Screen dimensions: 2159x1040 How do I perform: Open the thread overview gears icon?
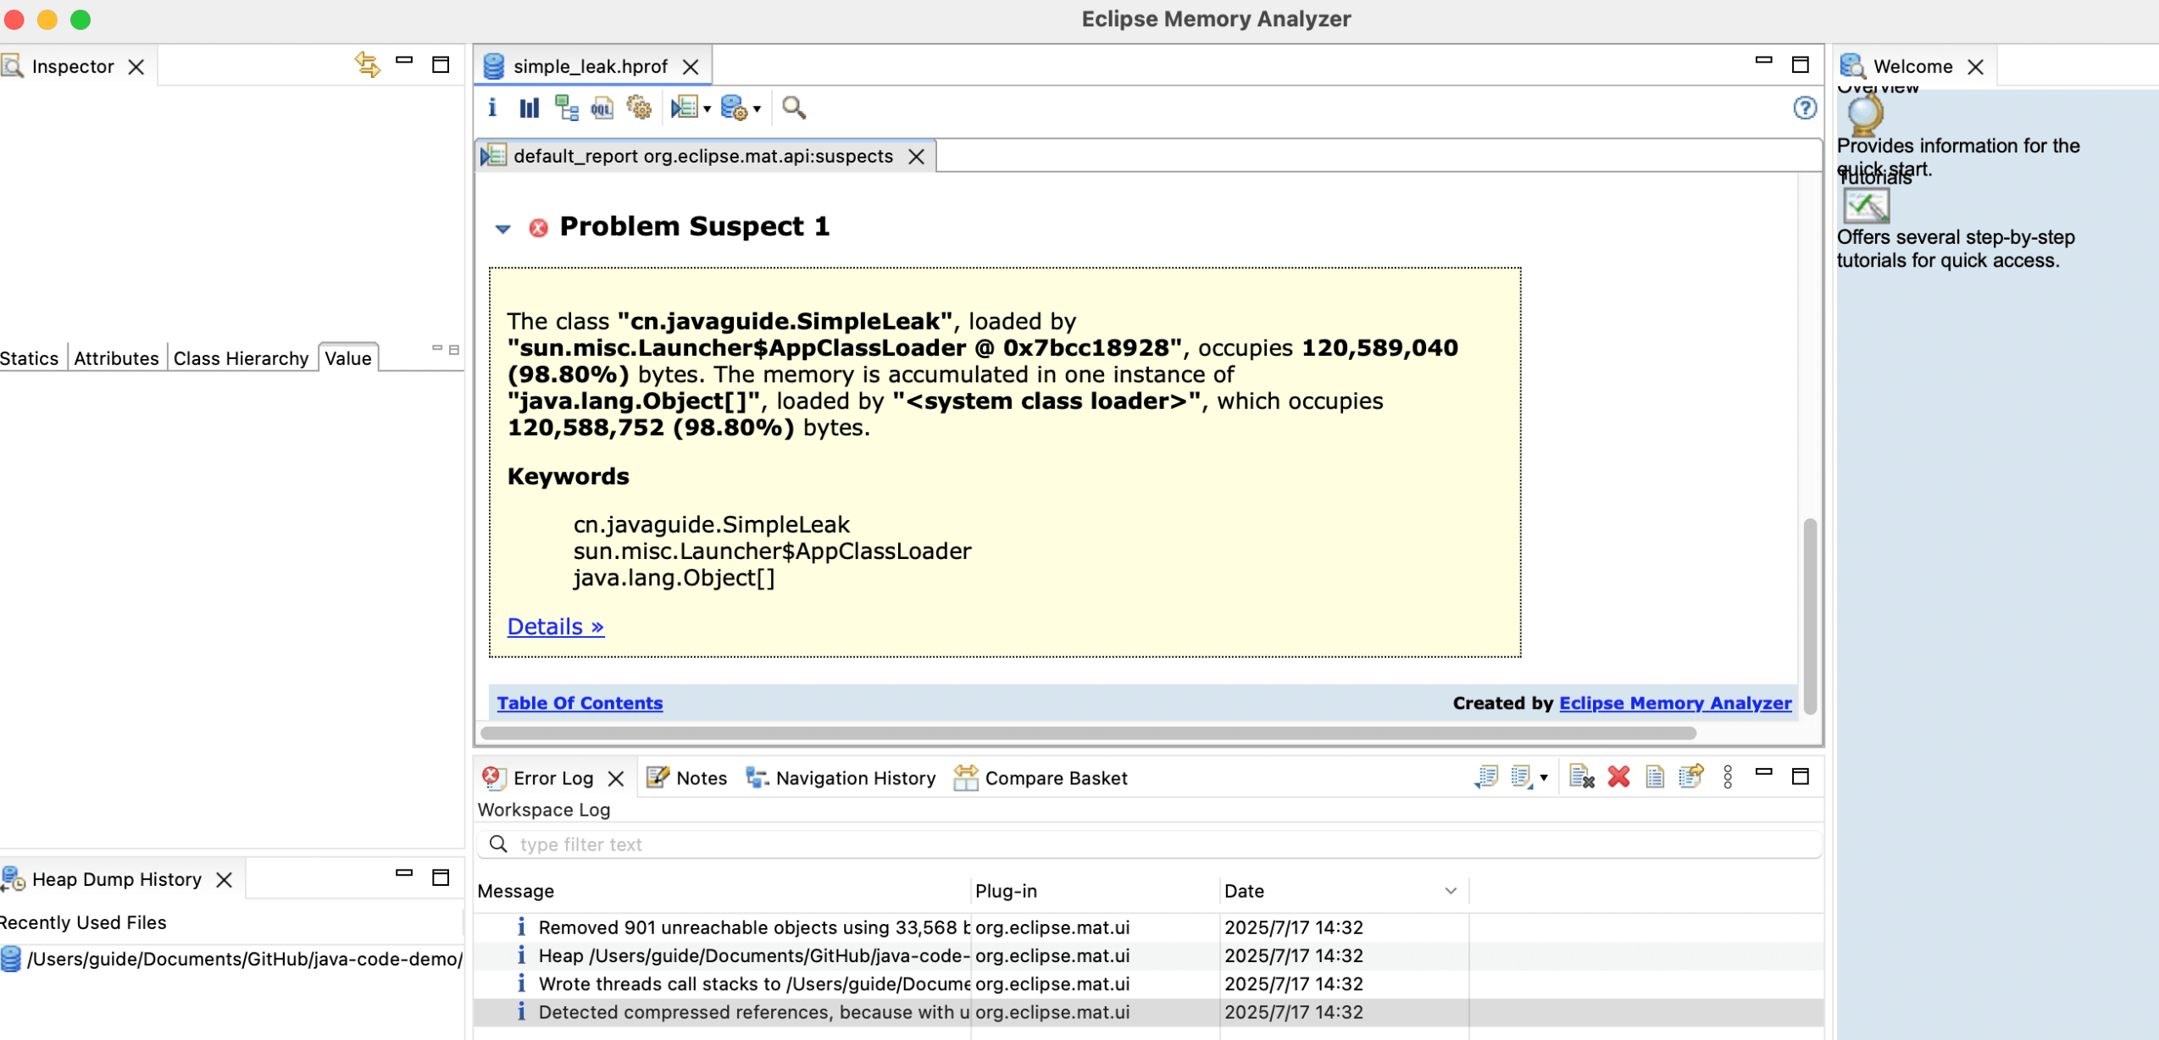[639, 108]
